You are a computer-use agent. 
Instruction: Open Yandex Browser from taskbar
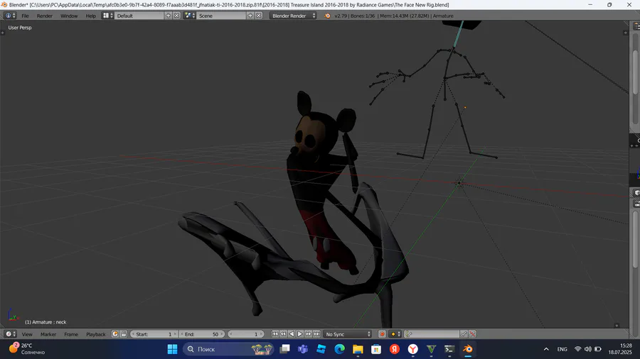tap(412, 349)
